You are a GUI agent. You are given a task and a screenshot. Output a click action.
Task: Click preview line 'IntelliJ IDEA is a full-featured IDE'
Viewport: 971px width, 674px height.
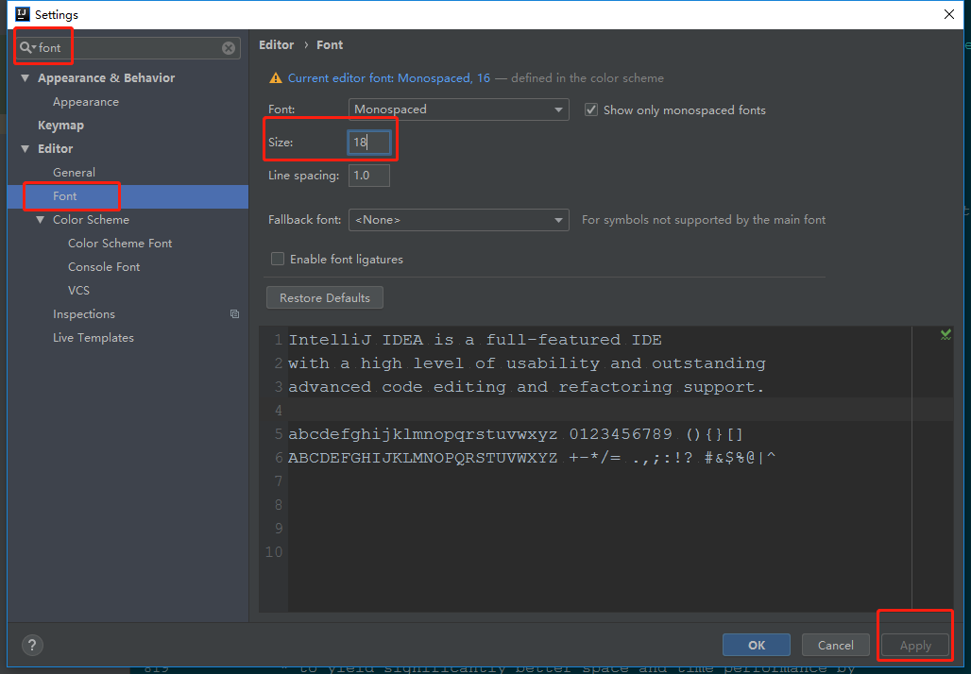click(475, 340)
